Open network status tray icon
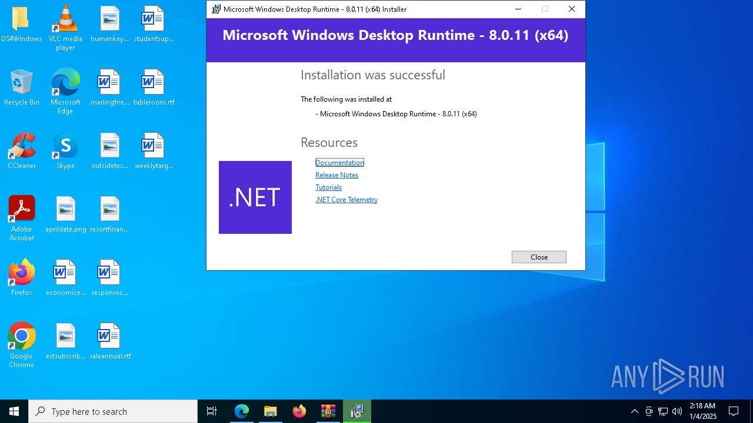 pyautogui.click(x=663, y=411)
